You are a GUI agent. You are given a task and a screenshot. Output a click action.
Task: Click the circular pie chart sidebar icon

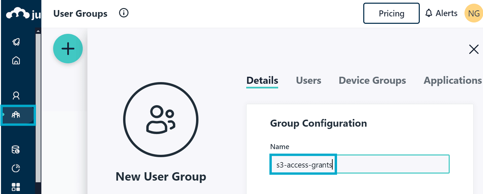16,168
